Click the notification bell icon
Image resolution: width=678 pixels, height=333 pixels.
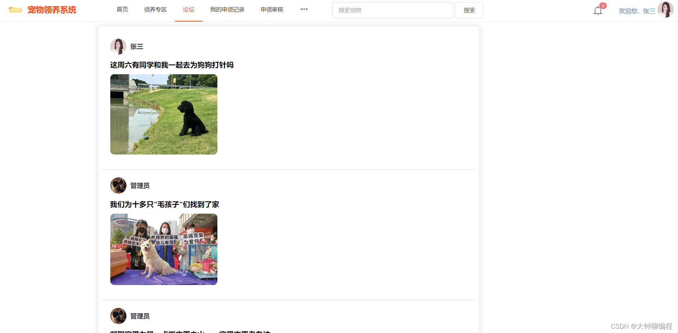point(598,11)
